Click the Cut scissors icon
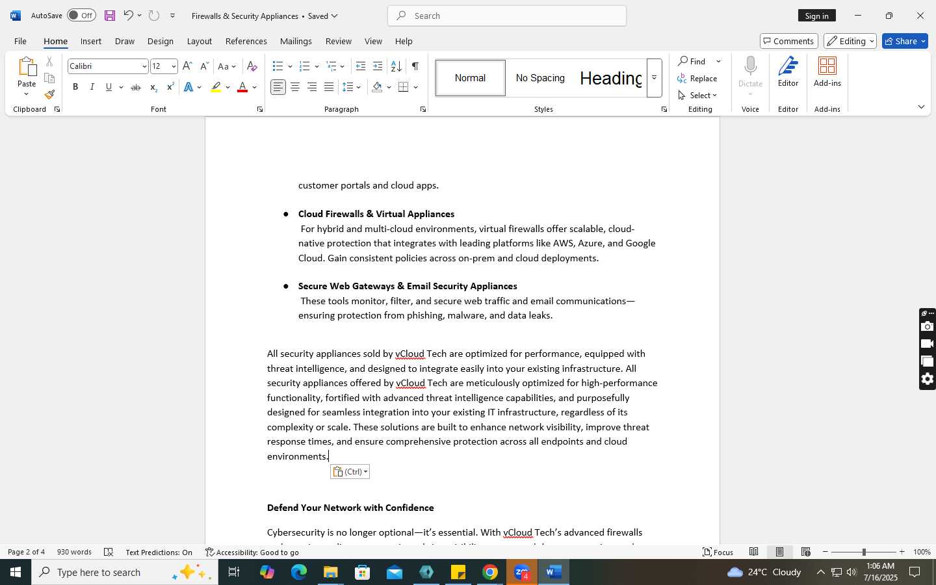The width and height of the screenshot is (936, 585). tap(49, 62)
